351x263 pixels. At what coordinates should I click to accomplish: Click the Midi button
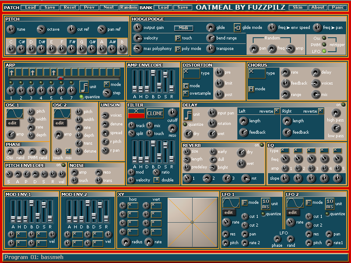click(x=183, y=28)
